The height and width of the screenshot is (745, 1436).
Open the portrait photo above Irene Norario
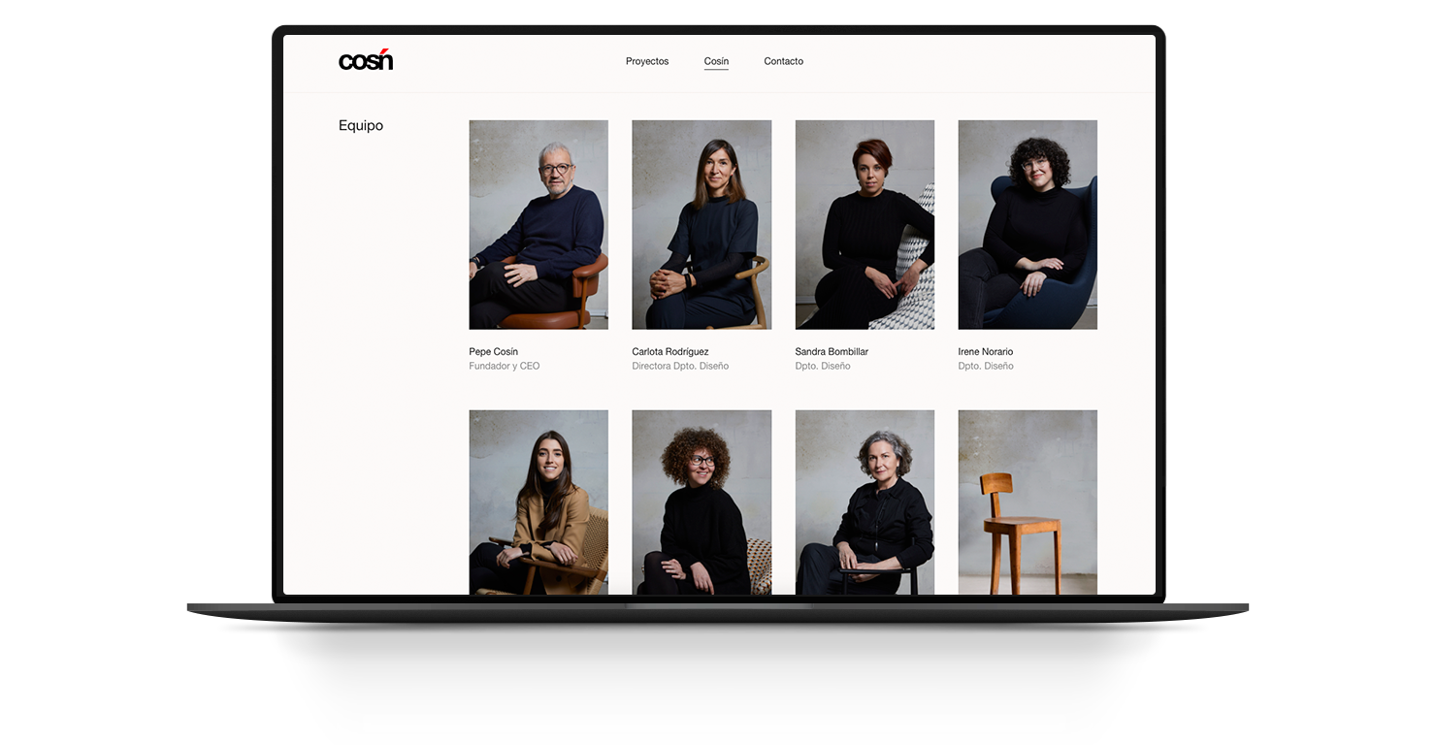pyautogui.click(x=1028, y=224)
